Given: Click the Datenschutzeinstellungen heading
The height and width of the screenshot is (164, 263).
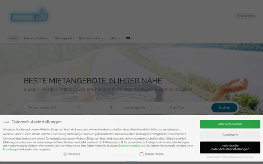Looking at the screenshot, I should [x=36, y=122].
